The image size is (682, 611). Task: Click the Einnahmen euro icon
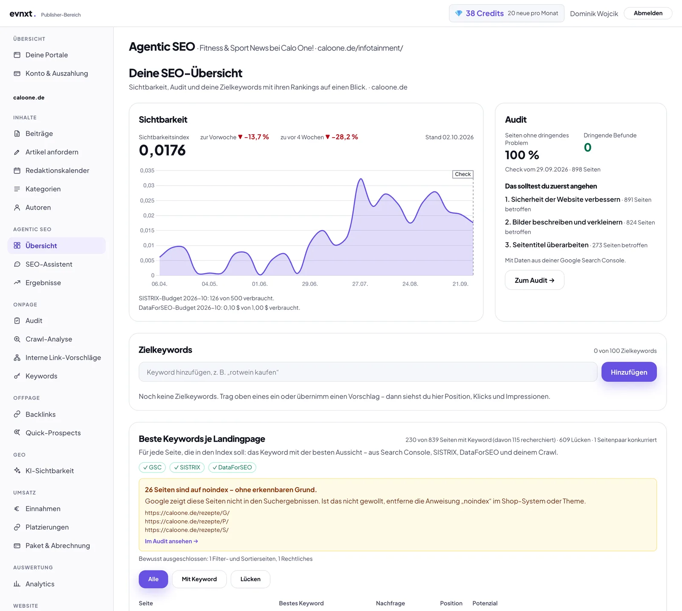17,508
